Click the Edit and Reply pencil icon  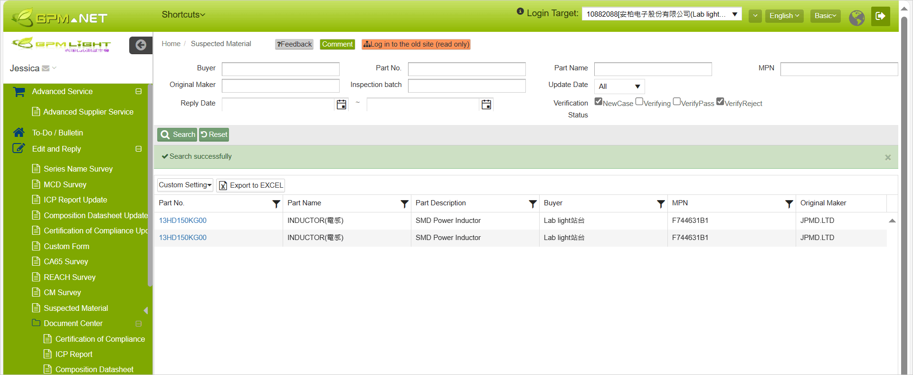(19, 148)
